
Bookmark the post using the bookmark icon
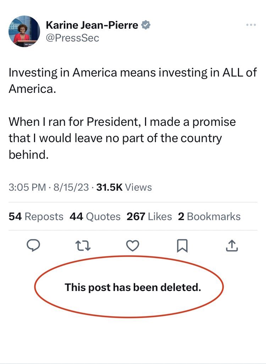point(183,245)
